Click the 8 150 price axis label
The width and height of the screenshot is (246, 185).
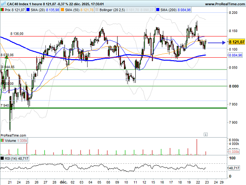coord(233,31)
